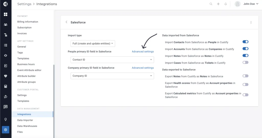This screenshot has width=262, height=138.
Task: Open the notifications bell icon
Action: tap(226, 4)
